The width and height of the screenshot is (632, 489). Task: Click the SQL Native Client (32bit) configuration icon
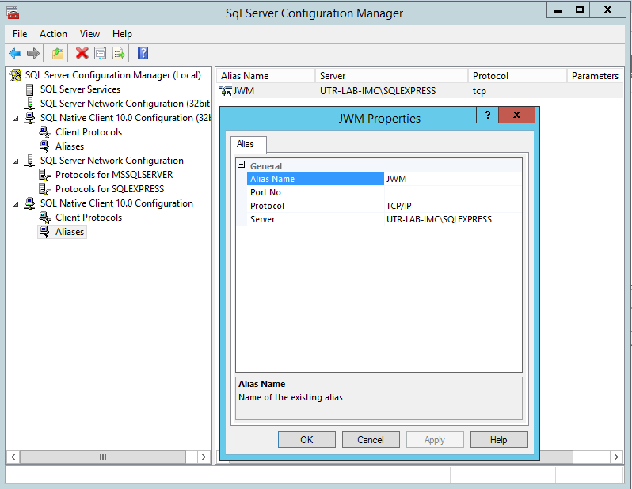coord(30,118)
